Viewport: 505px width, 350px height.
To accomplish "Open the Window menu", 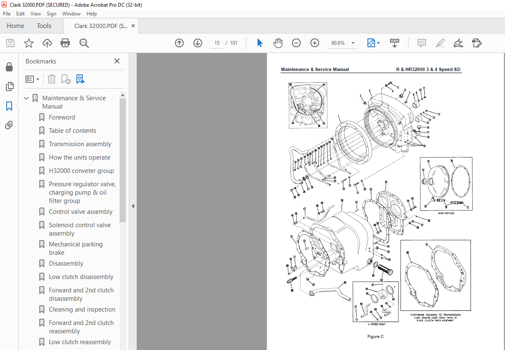I will [71, 14].
